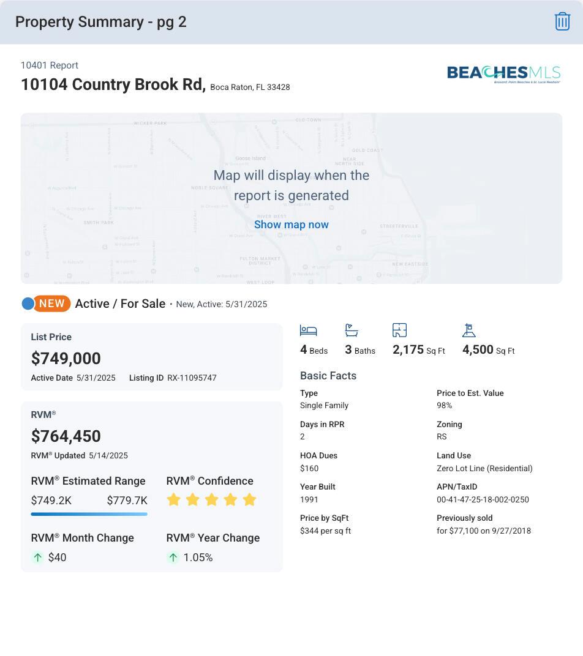Click the Show map now link

pos(291,225)
